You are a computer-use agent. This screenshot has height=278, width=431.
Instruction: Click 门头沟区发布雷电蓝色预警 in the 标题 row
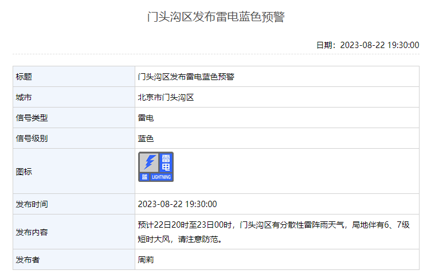tap(186, 77)
